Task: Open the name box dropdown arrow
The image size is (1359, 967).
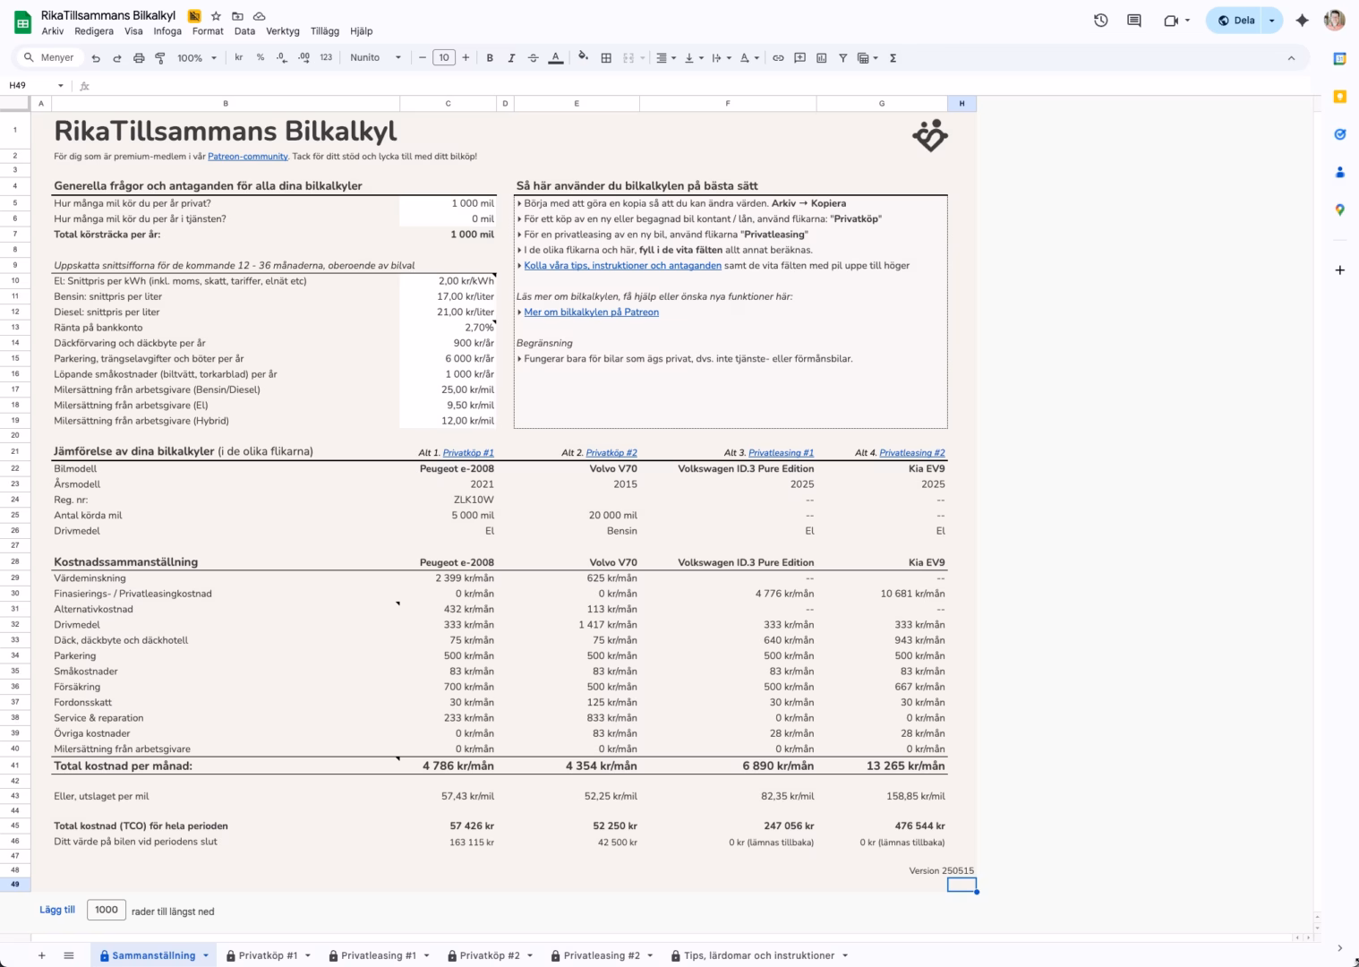Action: coord(61,86)
